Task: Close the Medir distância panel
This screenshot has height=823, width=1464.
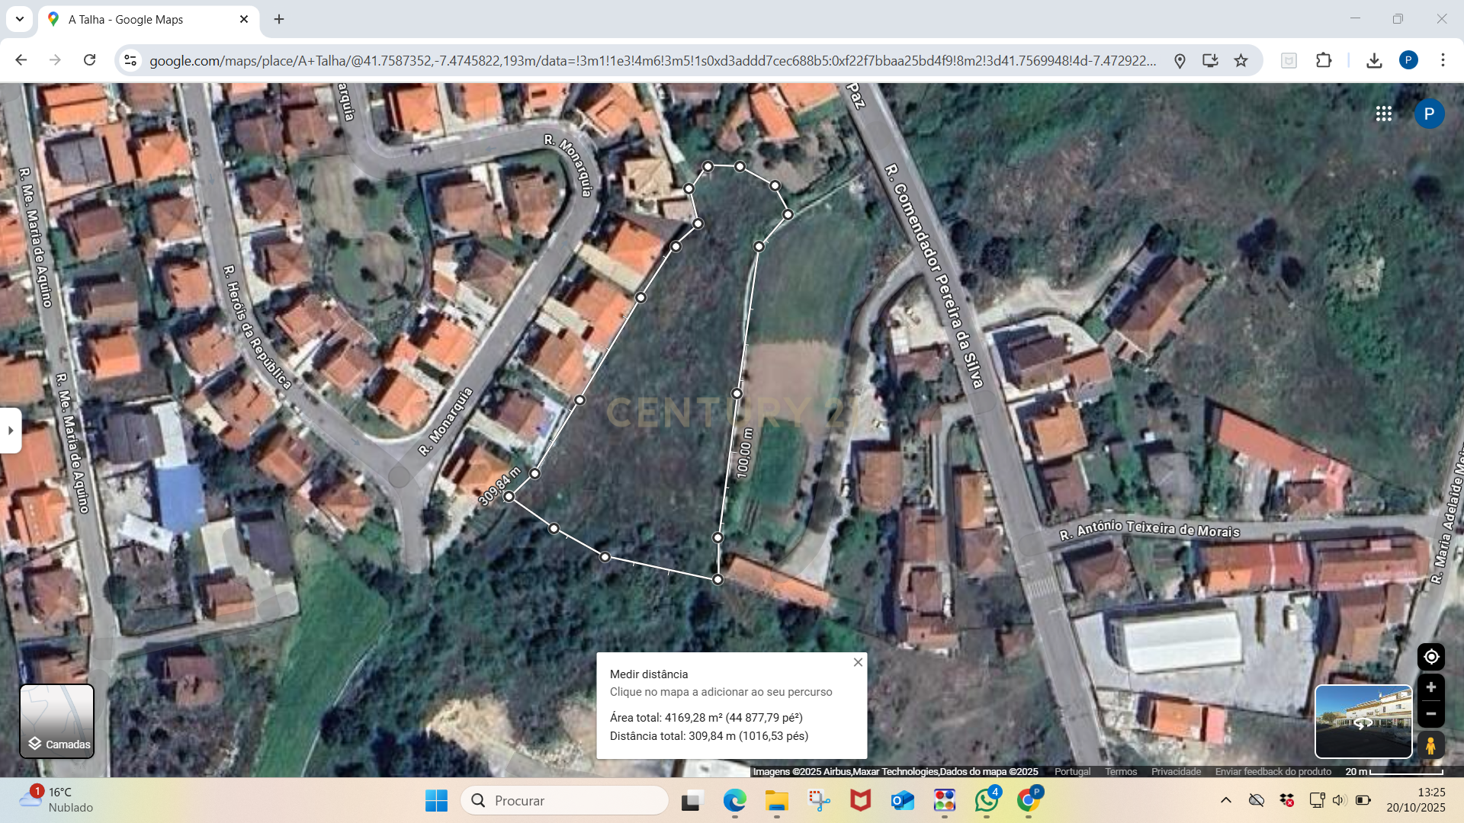Action: (x=858, y=662)
